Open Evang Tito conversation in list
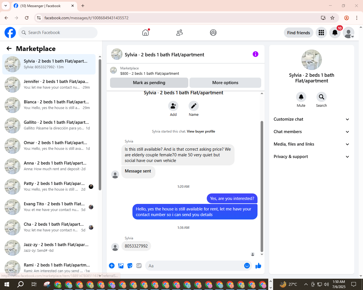 pyautogui.click(x=49, y=207)
